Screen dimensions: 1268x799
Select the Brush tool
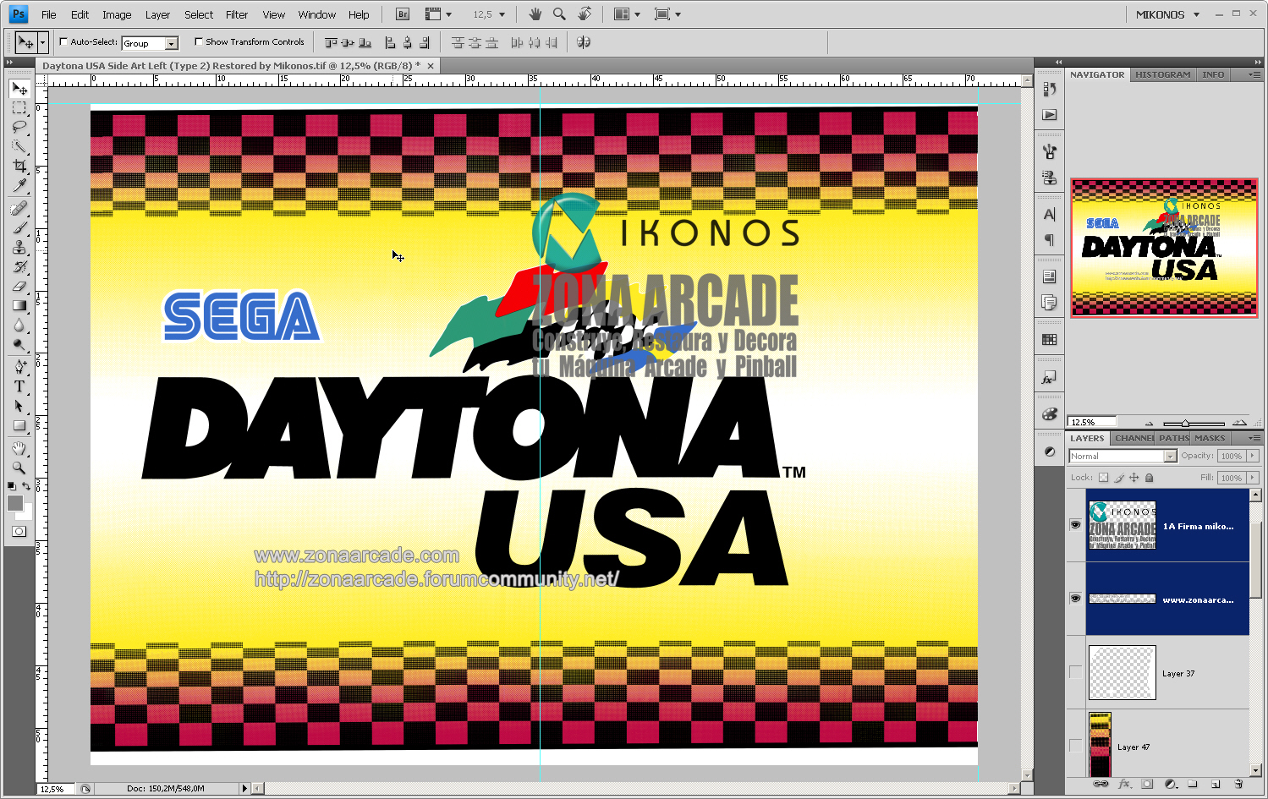19,228
